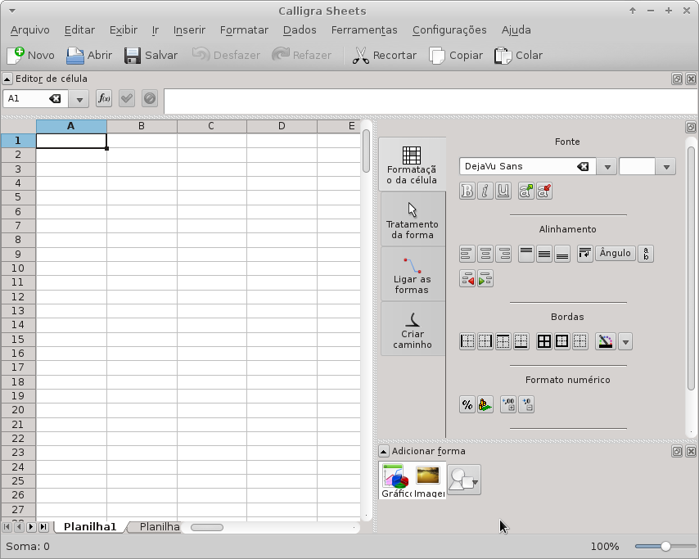Toggle italic formatting
Viewport: 699px width, 559px height.
485,191
